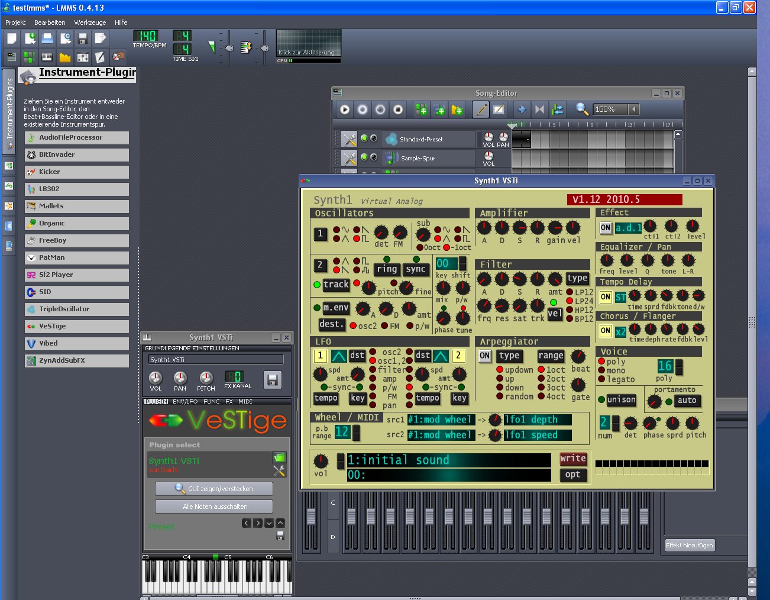Viewport: 770px width, 600px height.
Task: Switch to the MIDI tab in Synth1 VSTi
Action: (245, 402)
